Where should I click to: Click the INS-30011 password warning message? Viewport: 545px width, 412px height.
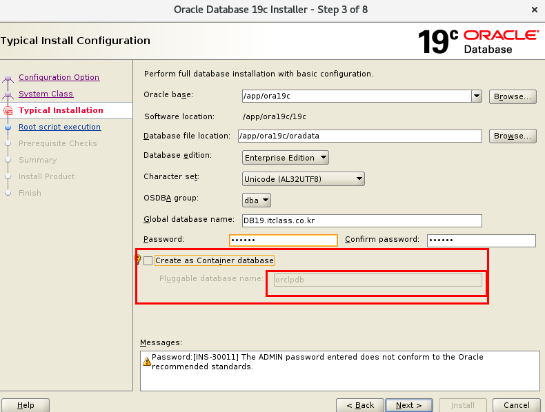317,362
